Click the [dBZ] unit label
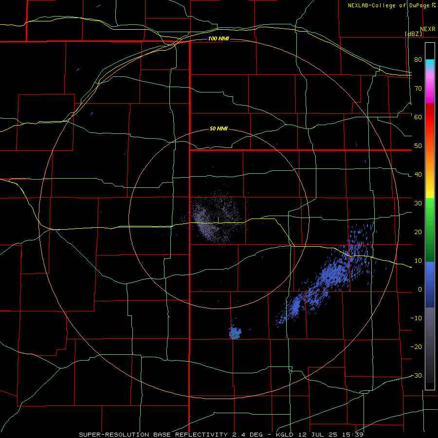The width and height of the screenshot is (438, 438). point(413,34)
